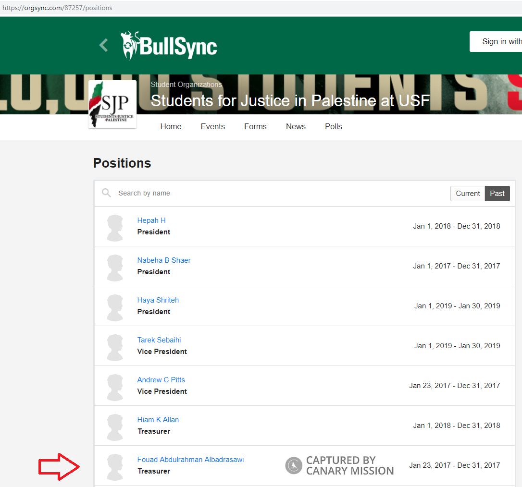Click Nabeha B Shaer's avatar icon

pyautogui.click(x=115, y=267)
